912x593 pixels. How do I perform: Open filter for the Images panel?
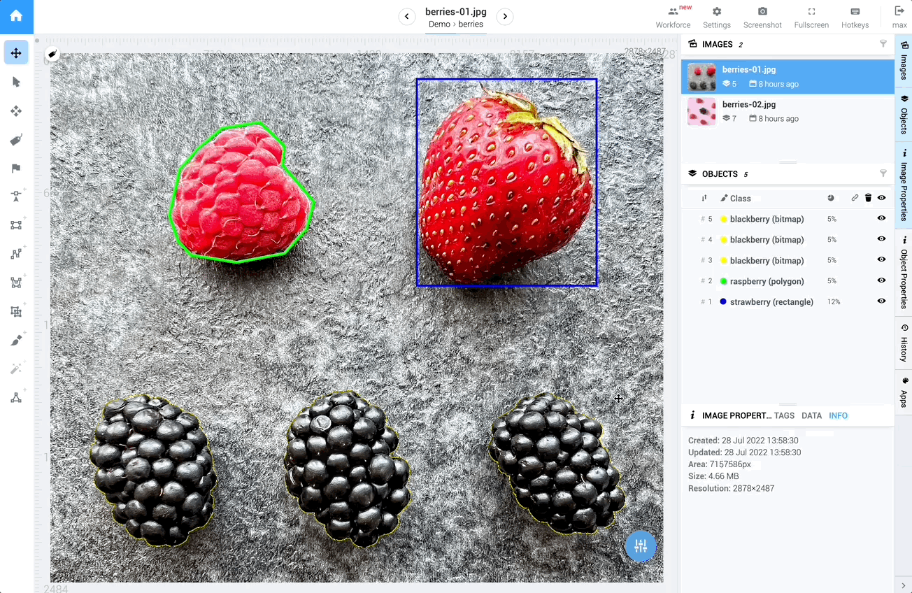(883, 43)
